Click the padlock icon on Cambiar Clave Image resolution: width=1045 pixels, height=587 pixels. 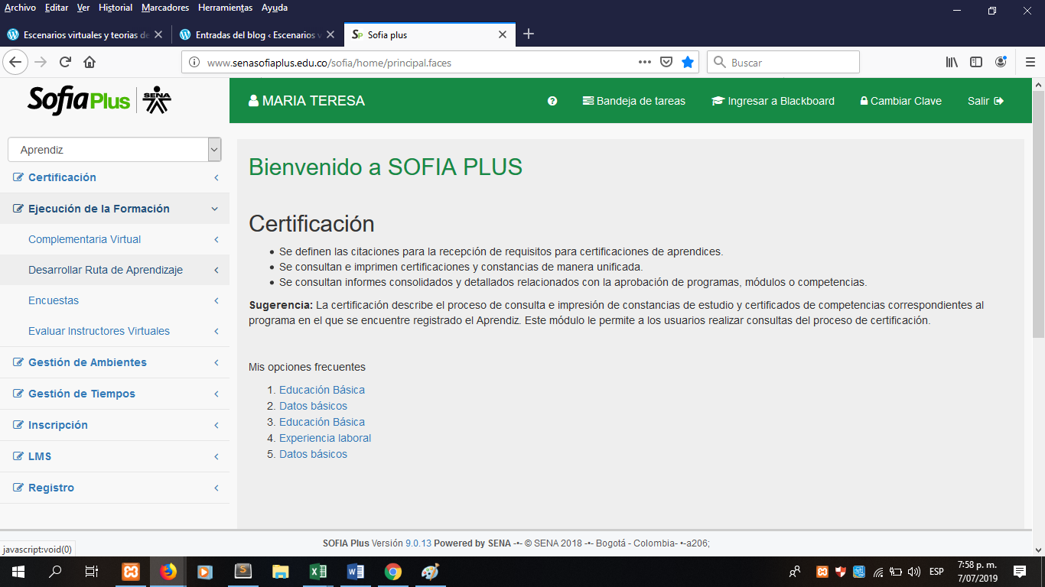click(x=864, y=100)
